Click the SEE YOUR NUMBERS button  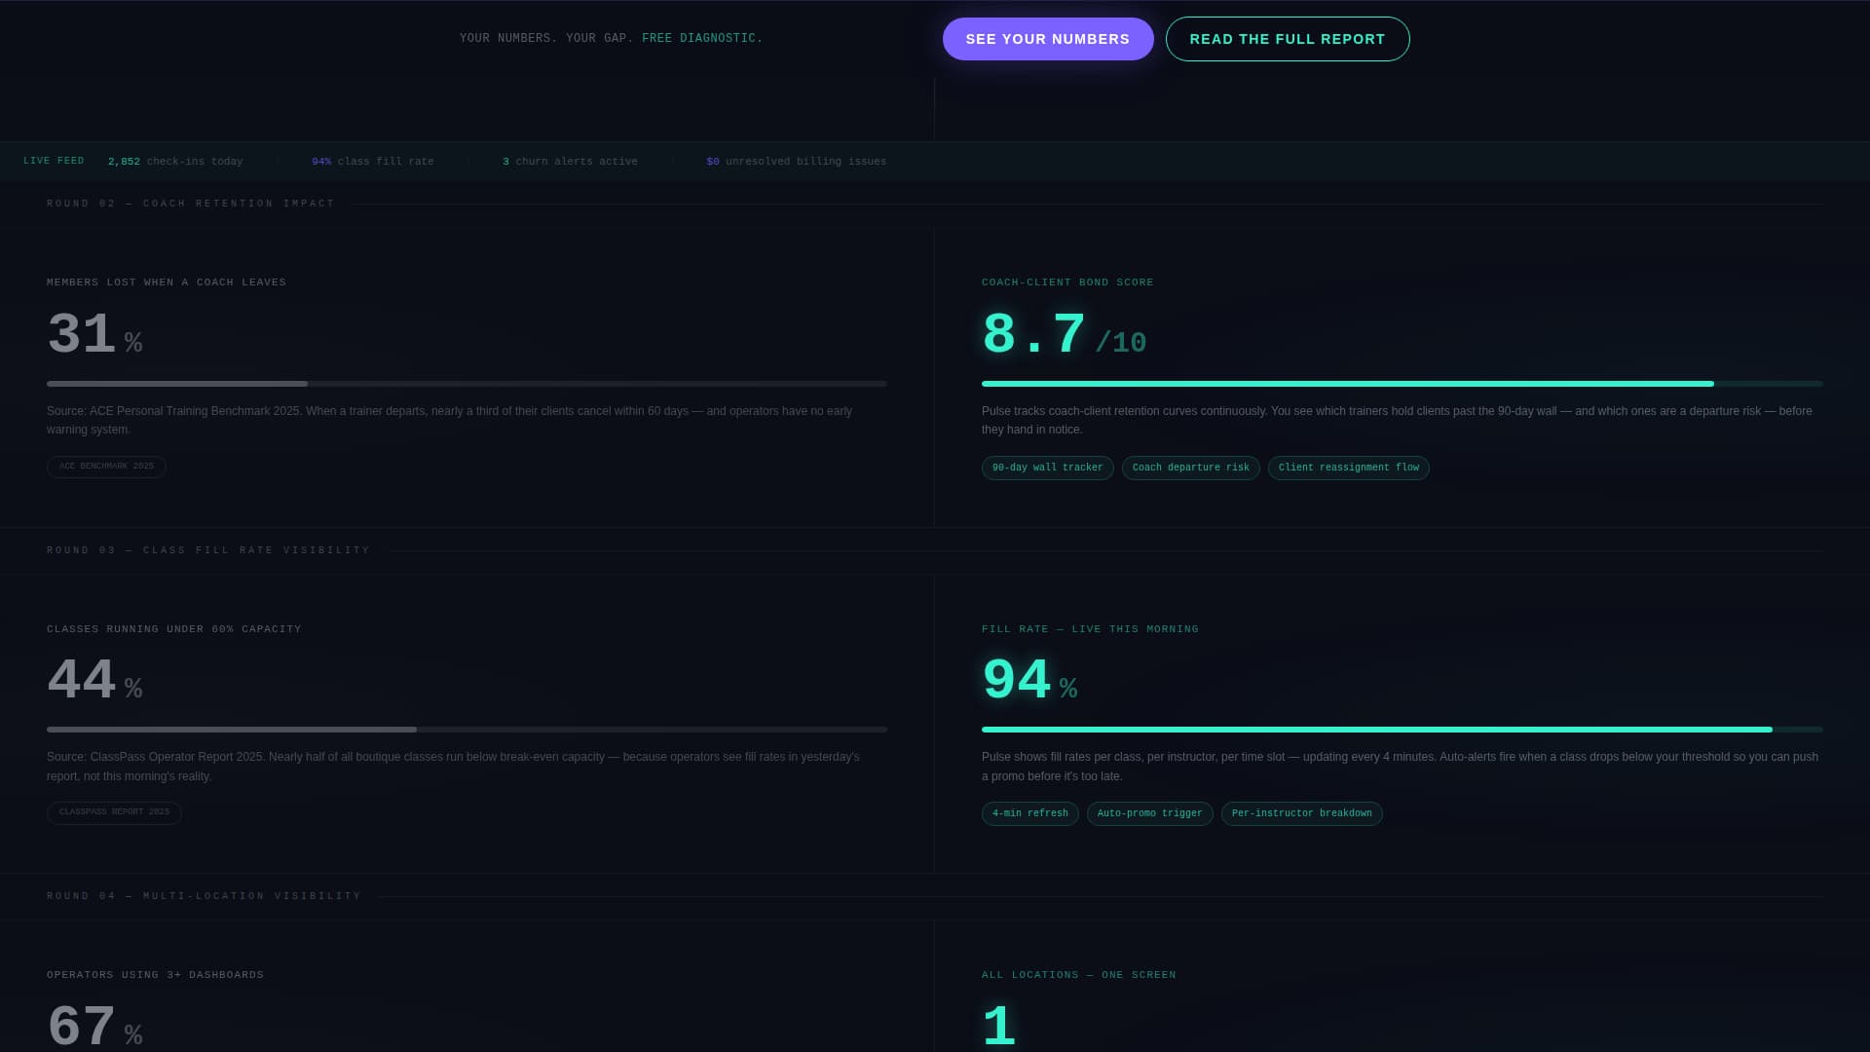coord(1048,39)
